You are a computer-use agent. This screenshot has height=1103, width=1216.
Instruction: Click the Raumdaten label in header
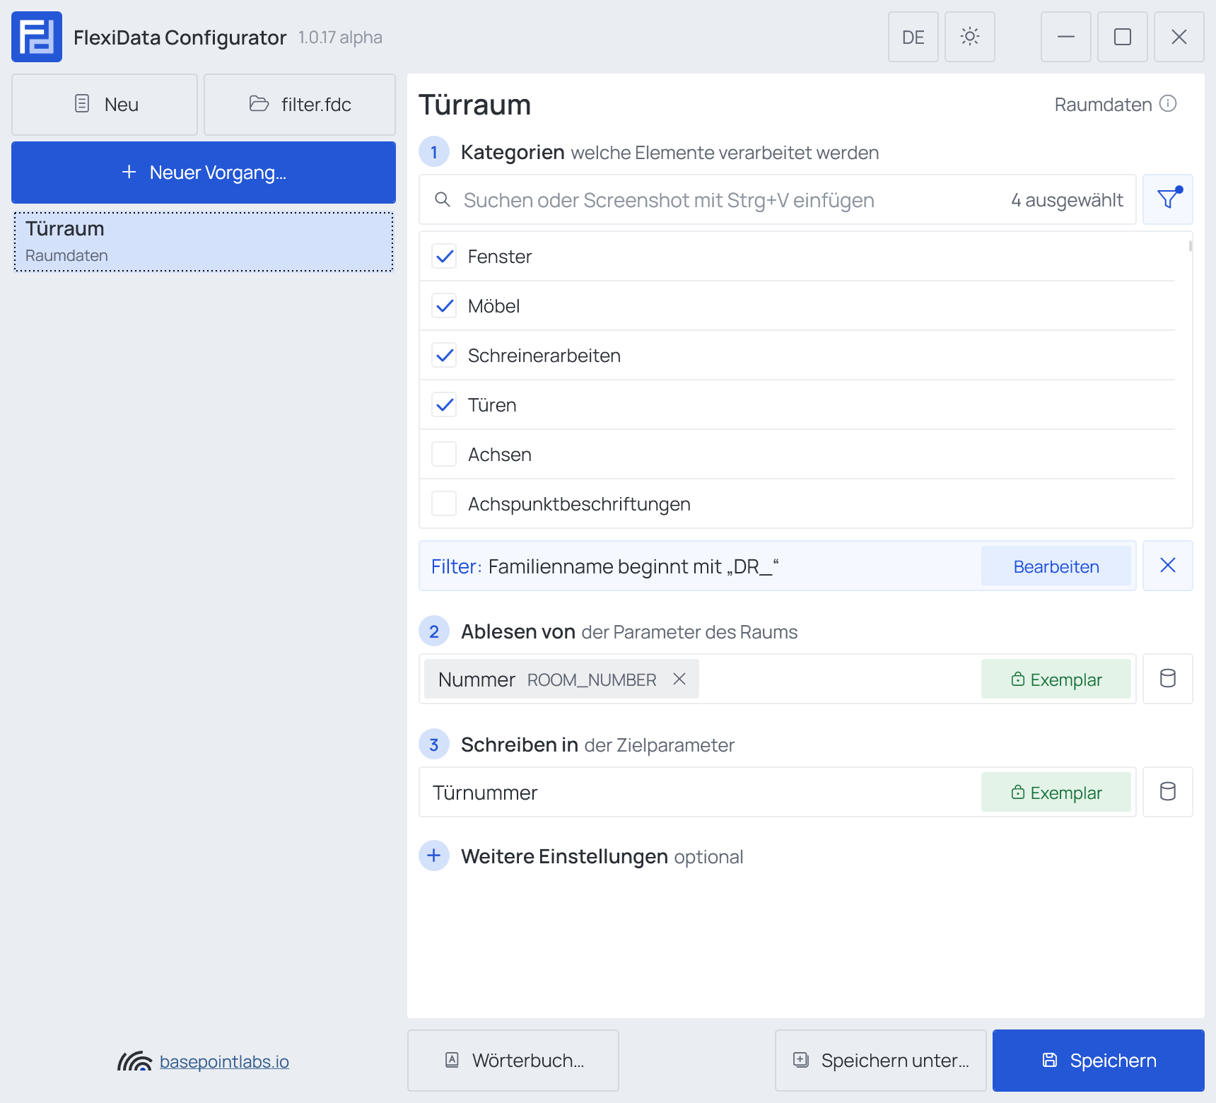tap(1103, 105)
